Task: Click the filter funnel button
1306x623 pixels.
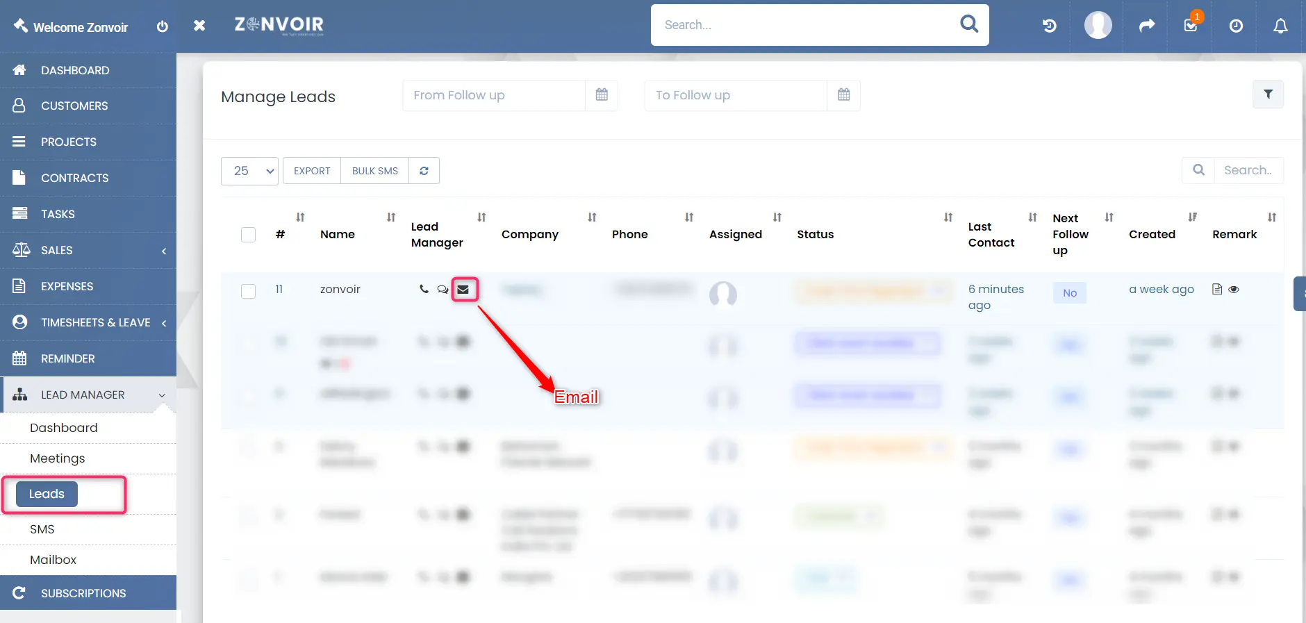Action: click(1268, 94)
